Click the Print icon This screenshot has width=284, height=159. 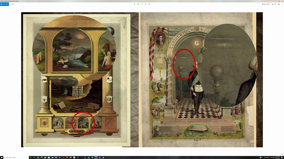pos(279,4)
